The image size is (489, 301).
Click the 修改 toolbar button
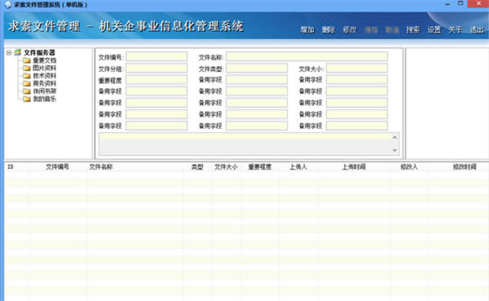pos(350,29)
